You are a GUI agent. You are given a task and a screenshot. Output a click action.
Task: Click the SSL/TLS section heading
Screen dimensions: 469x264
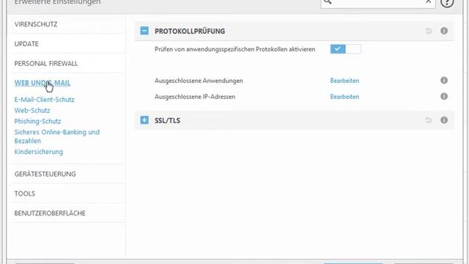tap(167, 120)
